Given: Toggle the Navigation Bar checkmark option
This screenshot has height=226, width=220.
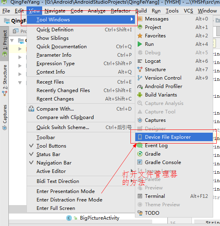Looking at the screenshot, I should [x=81, y=163].
